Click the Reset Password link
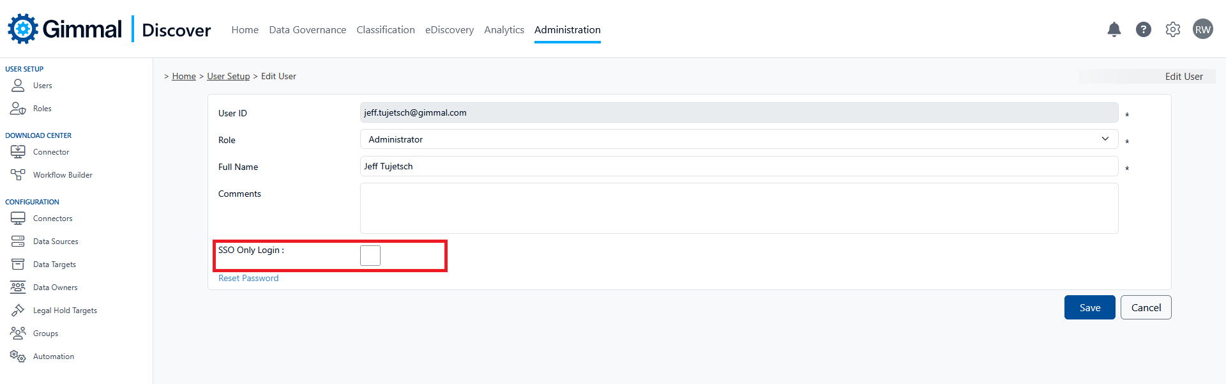 (x=248, y=279)
